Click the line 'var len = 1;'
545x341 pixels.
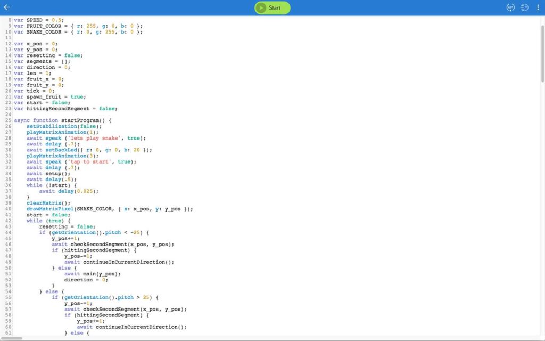(32, 74)
